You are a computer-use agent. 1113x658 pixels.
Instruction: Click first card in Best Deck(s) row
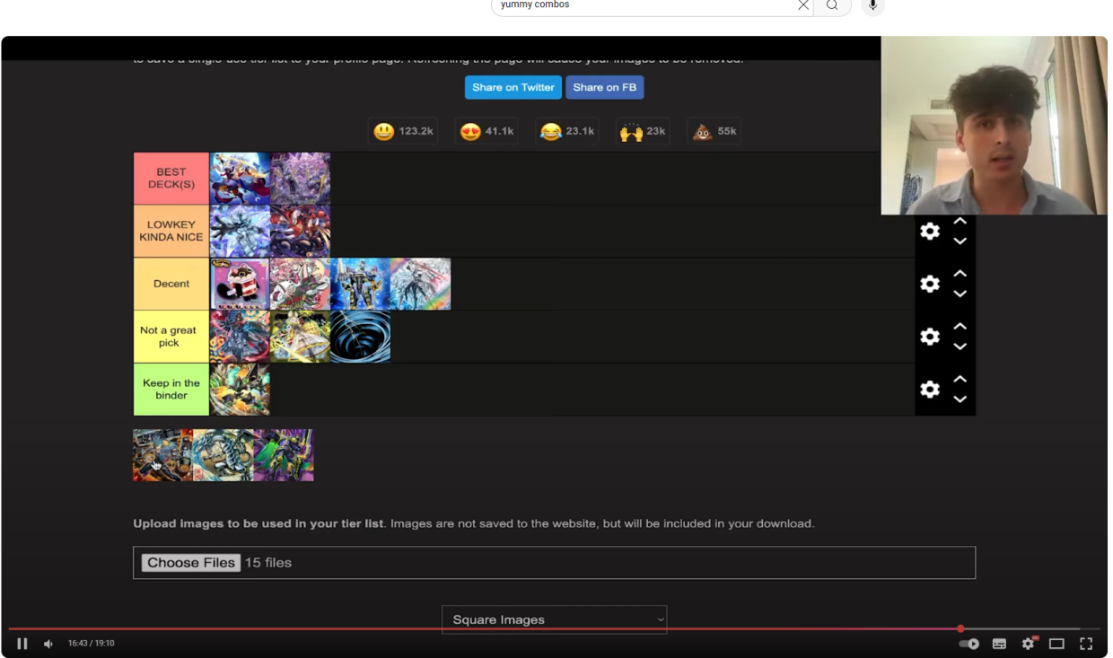[240, 179]
